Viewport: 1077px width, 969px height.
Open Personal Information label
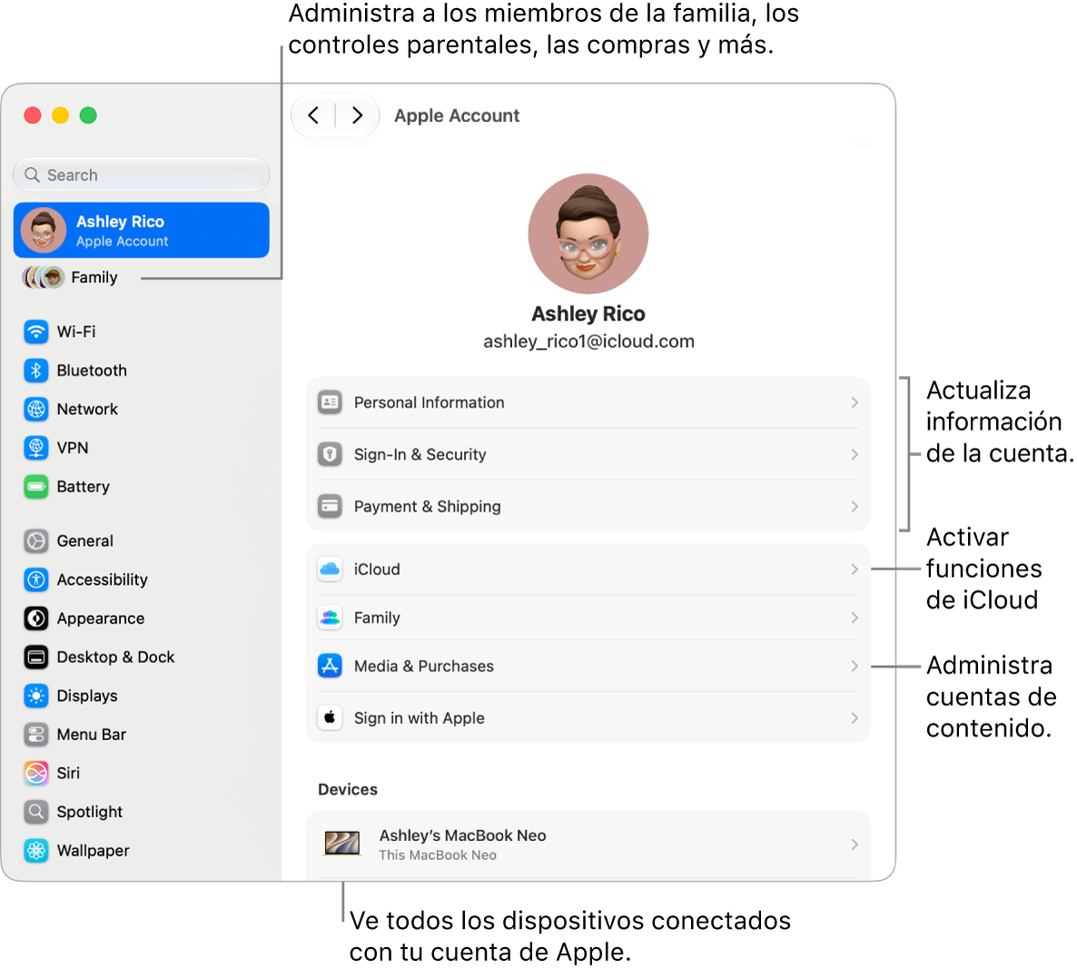pyautogui.click(x=430, y=402)
